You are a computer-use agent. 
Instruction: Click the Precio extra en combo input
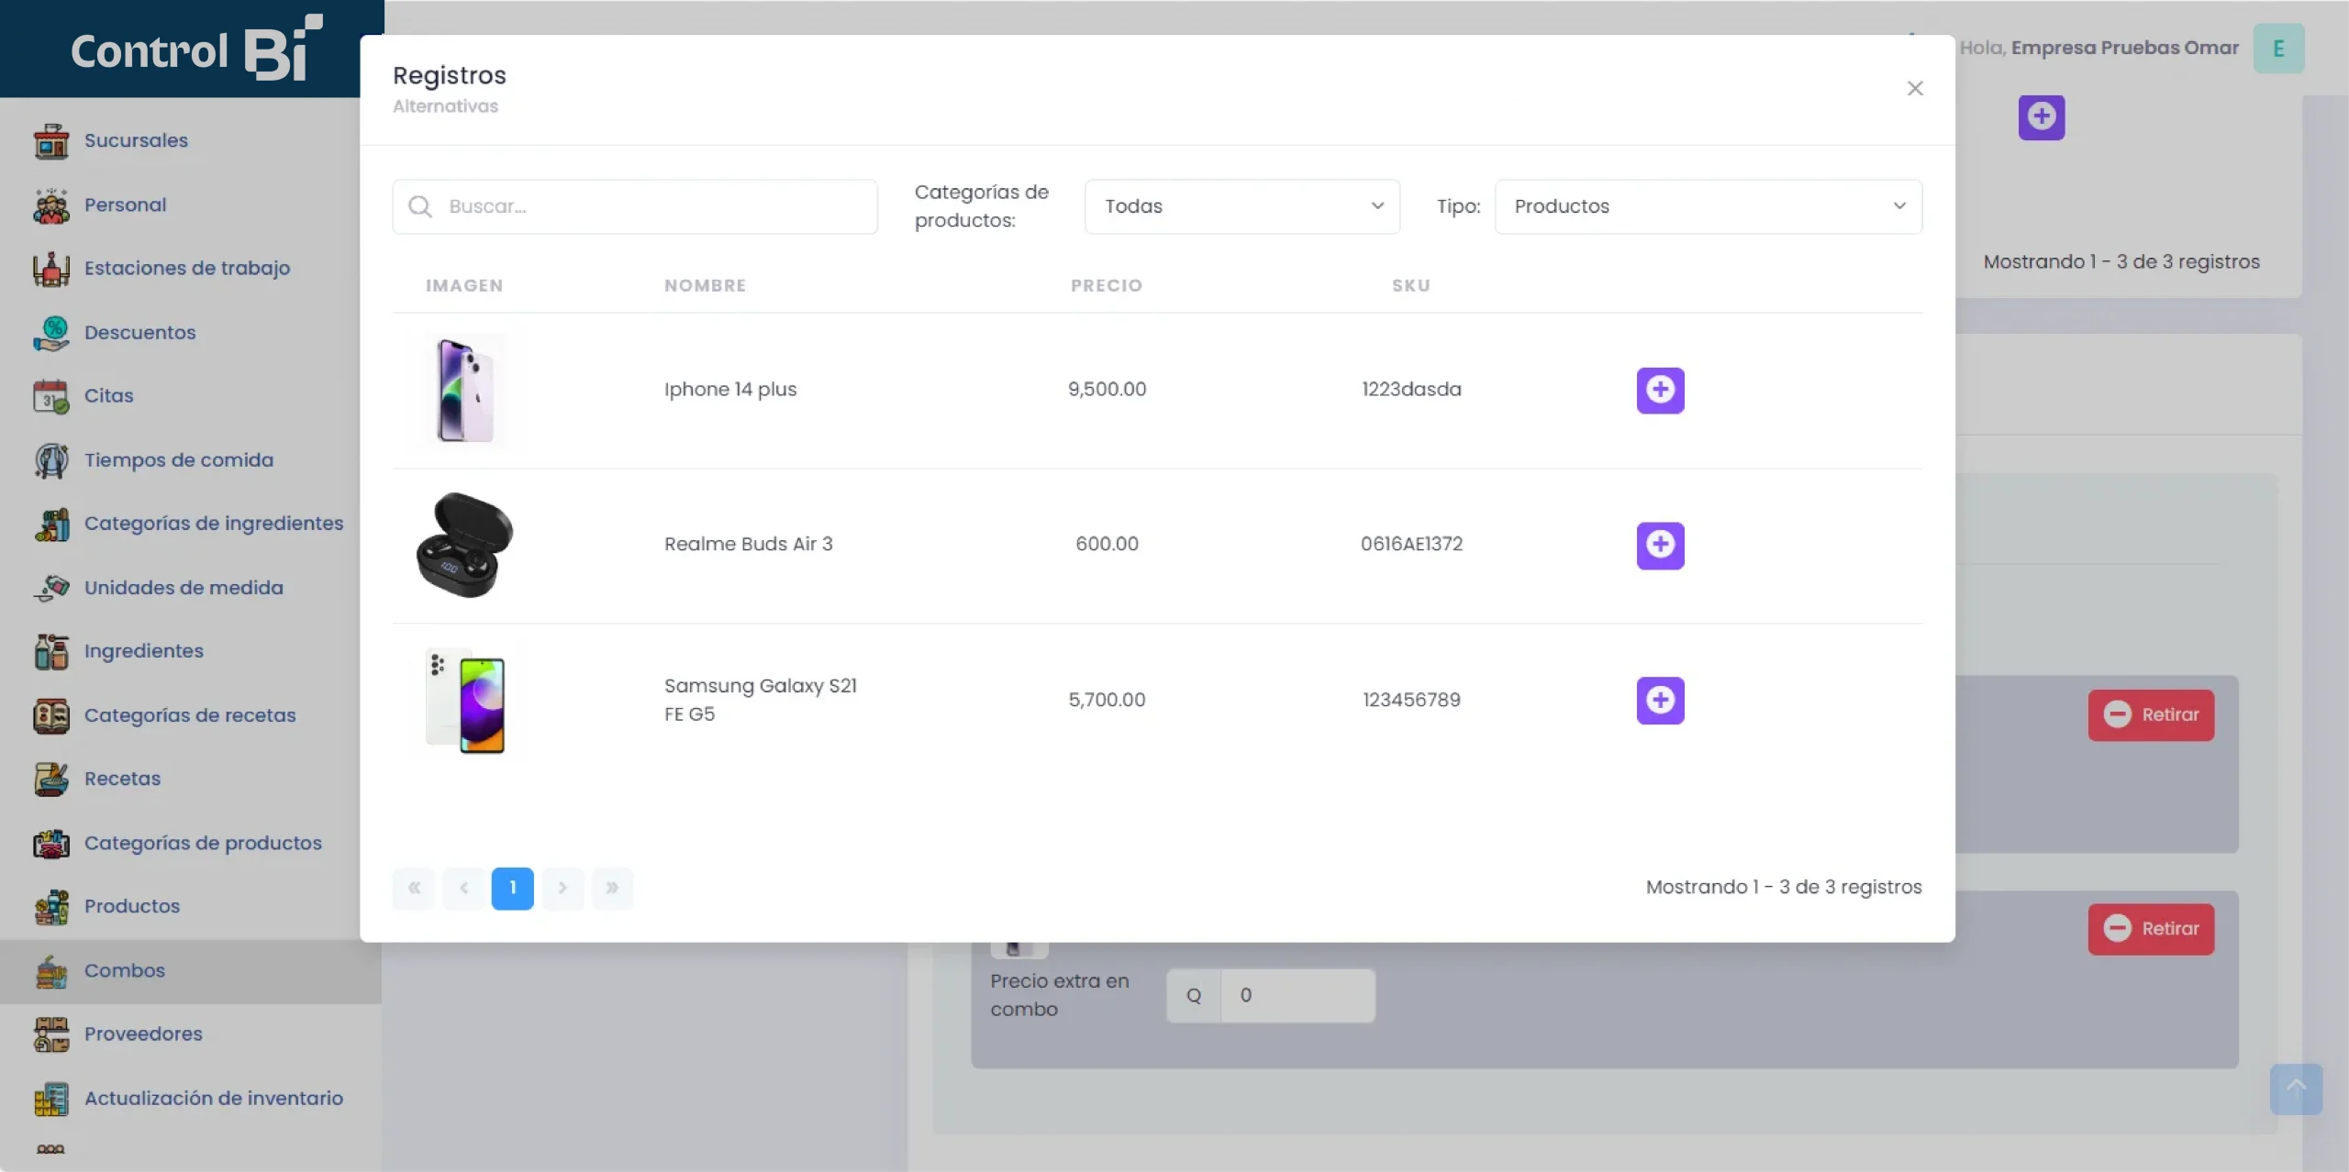1297,995
